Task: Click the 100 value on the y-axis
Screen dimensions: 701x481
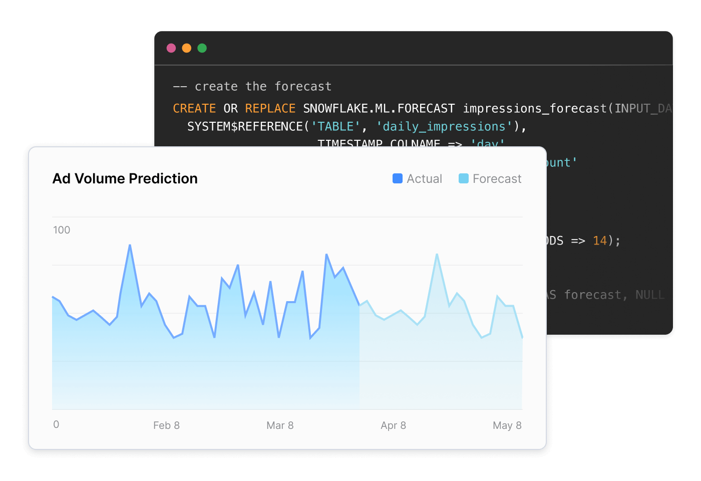Action: (x=61, y=230)
